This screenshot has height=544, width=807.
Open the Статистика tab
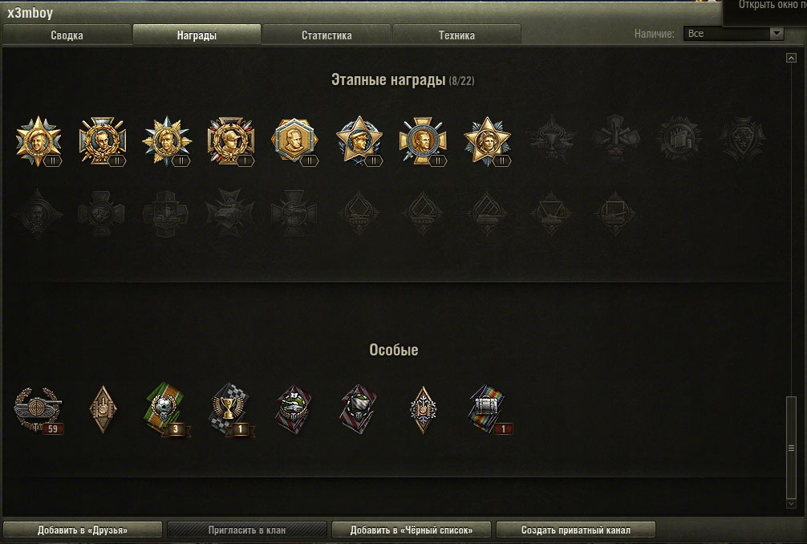[x=326, y=35]
